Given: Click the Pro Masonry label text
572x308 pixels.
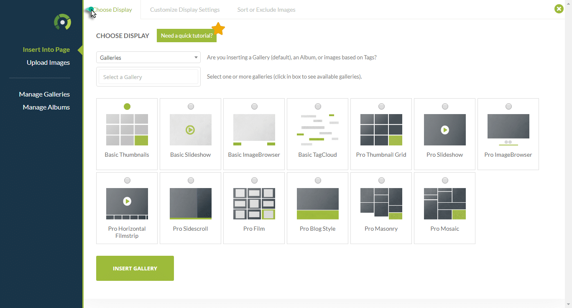Looking at the screenshot, I should coord(381,229).
